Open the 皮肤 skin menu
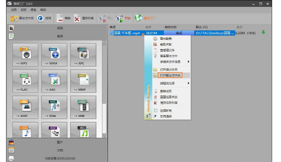Image resolution: width=281 pixels, height=162 pixels. pos(23,10)
